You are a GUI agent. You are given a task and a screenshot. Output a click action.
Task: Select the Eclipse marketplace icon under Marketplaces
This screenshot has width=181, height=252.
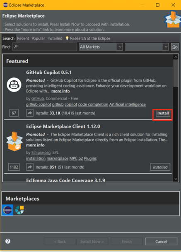[7, 210]
